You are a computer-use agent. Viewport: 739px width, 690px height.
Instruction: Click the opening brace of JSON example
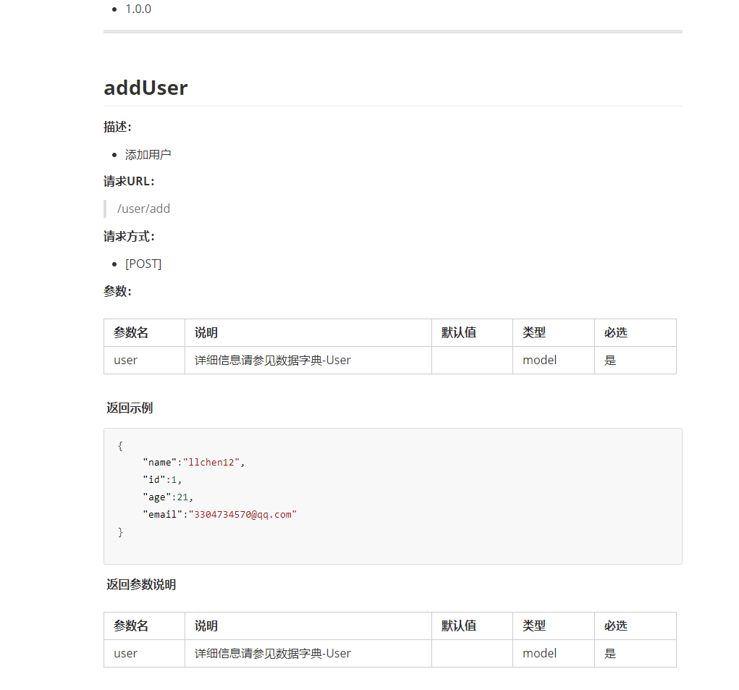120,445
